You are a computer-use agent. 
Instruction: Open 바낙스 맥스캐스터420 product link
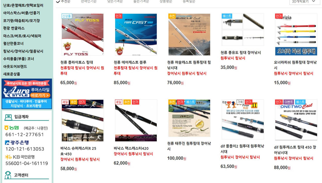pos(131,148)
